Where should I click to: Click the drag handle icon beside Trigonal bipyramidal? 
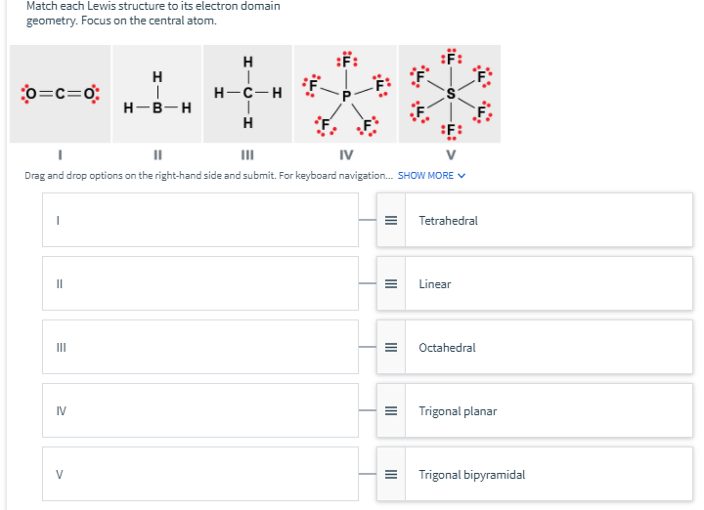391,474
